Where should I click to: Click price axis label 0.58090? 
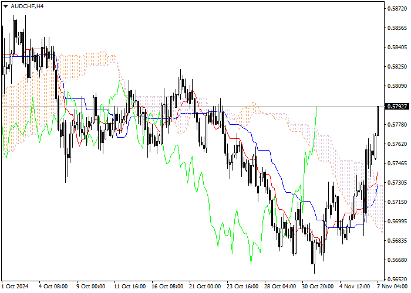pyautogui.click(x=397, y=86)
